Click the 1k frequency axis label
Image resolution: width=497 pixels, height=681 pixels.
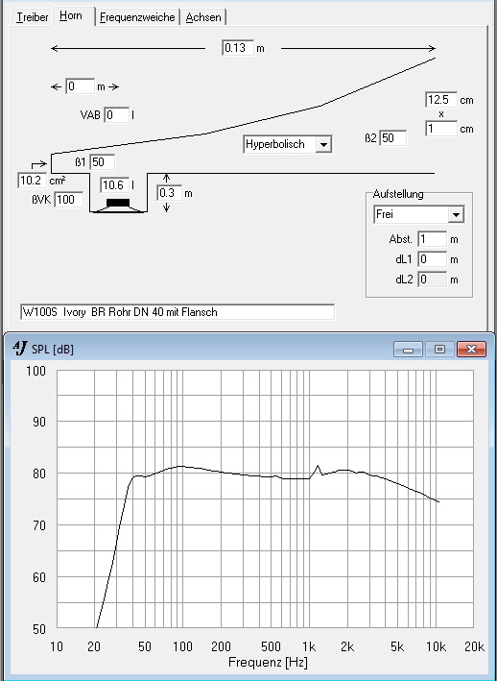308,647
